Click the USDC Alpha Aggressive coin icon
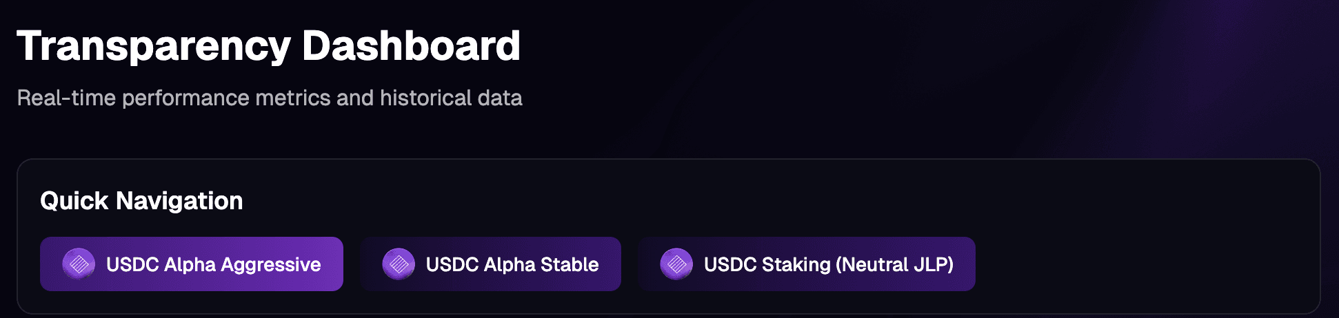 point(79,264)
